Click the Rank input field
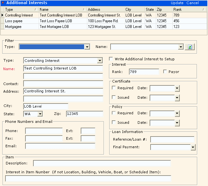The image size is (208, 186). (x=144, y=72)
